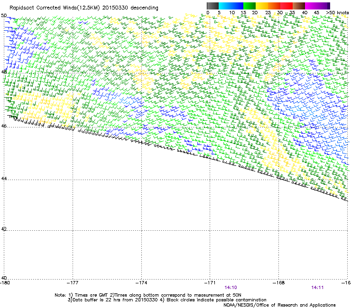
Task: Click the cyan-blue 5-15 knots color band
Action: [231, 6]
